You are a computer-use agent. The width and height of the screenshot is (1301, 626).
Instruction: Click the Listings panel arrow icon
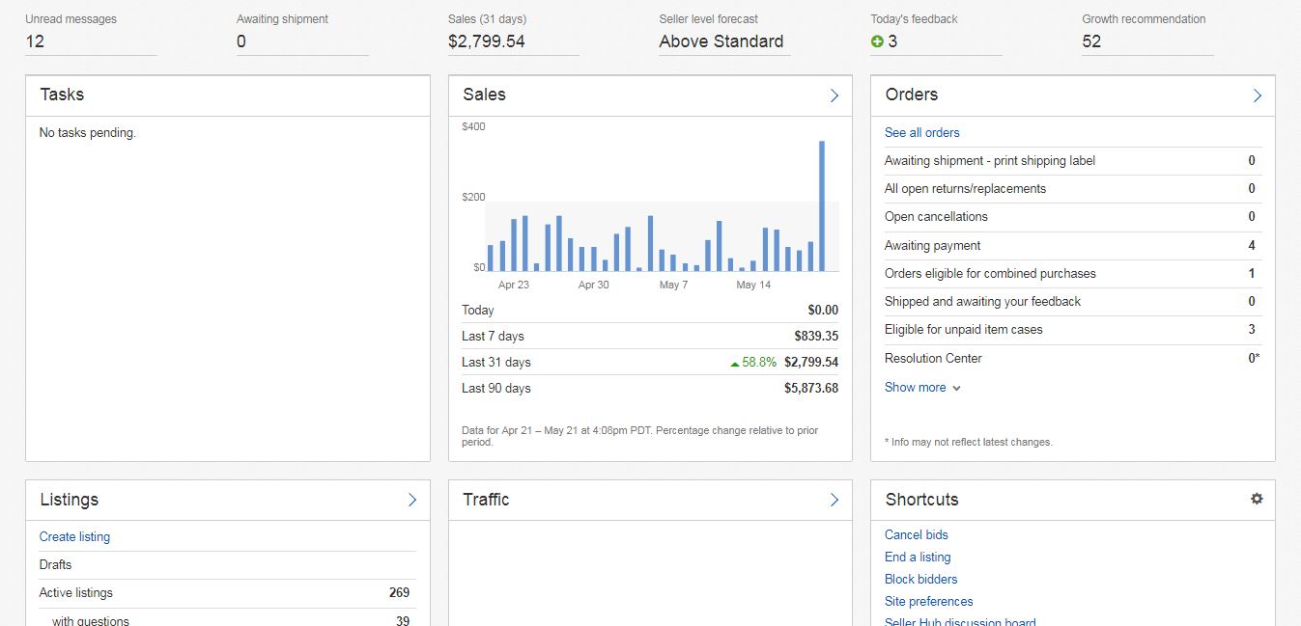tap(411, 500)
